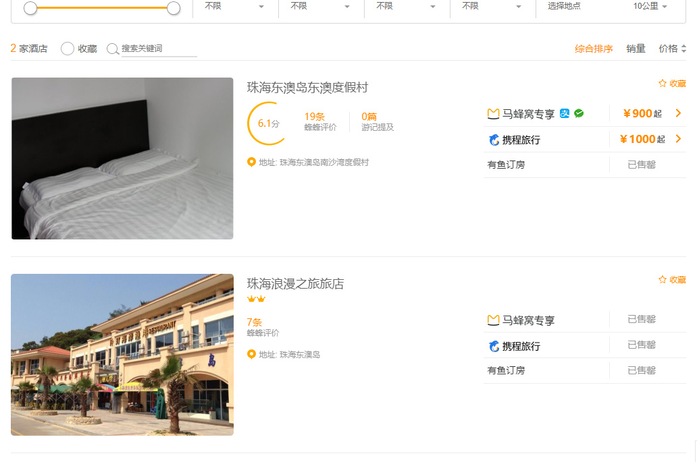
Task: Click the orange arrow next to ￥1000 price
Action: pyautogui.click(x=678, y=139)
